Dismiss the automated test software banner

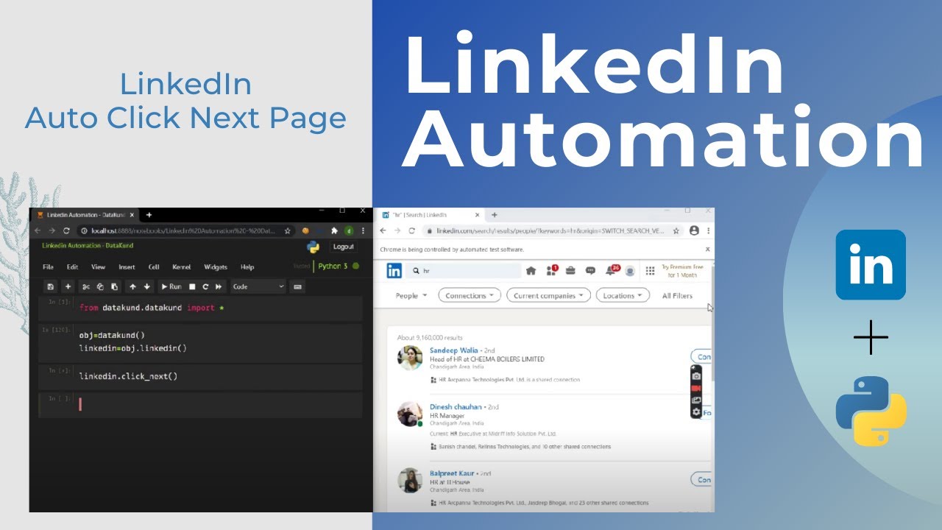(x=708, y=250)
